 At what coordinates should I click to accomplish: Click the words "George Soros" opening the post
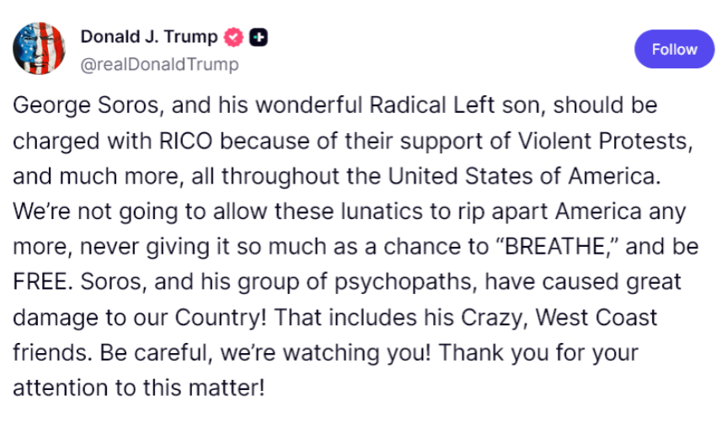(68, 107)
